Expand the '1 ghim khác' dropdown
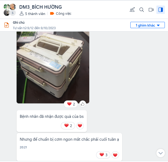The height and width of the screenshot is (162, 168). pos(147,25)
